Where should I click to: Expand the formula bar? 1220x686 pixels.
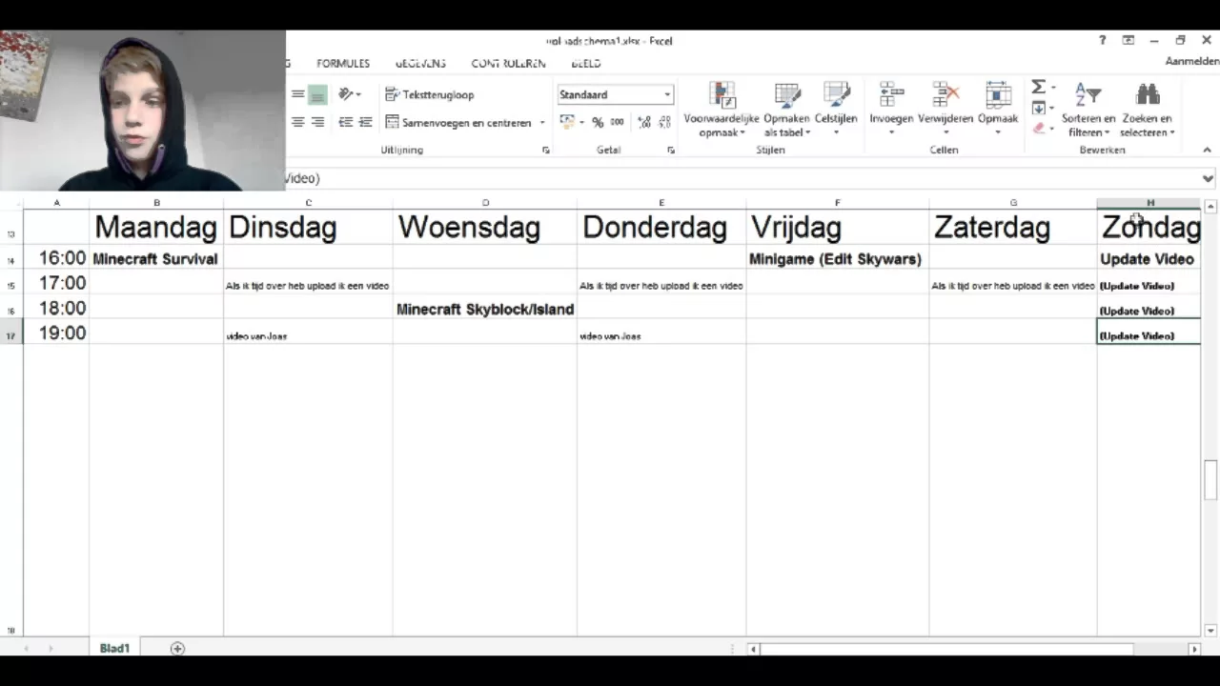pyautogui.click(x=1208, y=178)
